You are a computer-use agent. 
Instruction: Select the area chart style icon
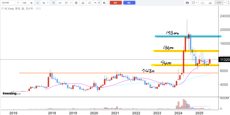point(60,3)
